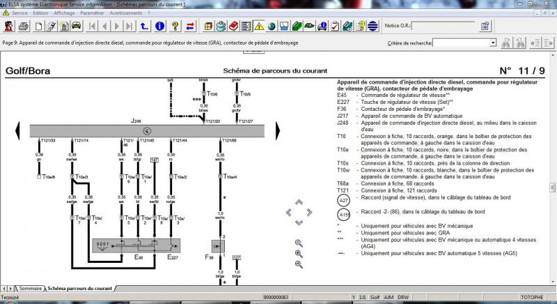Go to previous diagram with left black arrow
The image size is (557, 304).
[17, 131]
